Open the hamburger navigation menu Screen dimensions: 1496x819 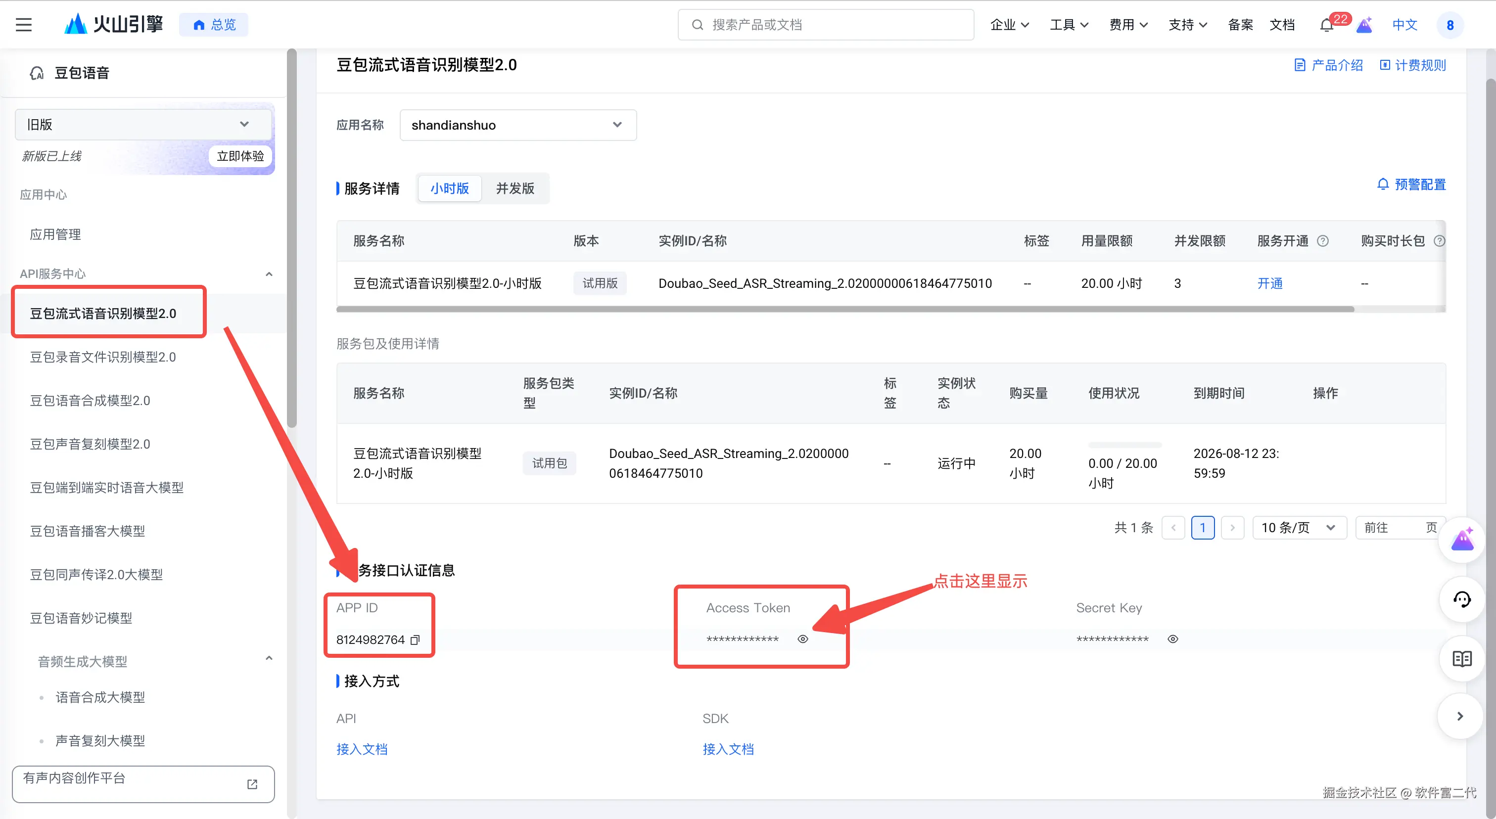[x=24, y=25]
